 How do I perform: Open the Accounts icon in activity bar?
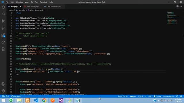3,84
